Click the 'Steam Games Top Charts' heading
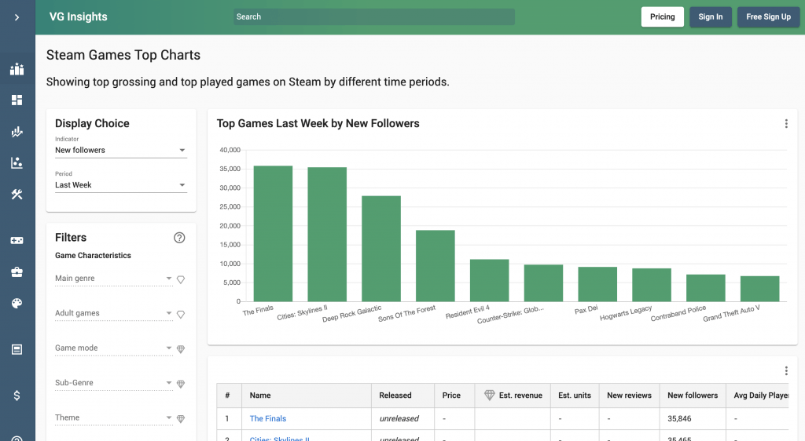Viewport: 805px width, 441px height. coord(123,55)
